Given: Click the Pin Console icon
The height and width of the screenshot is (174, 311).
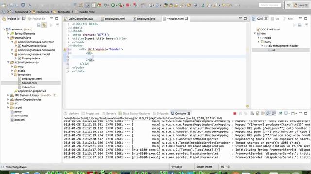Looking at the screenshot, I should pyautogui.click(x=280, y=113).
